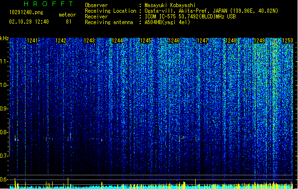Click the Ogata-vill. Akita-Pref. JAPAN location text

coord(211,11)
